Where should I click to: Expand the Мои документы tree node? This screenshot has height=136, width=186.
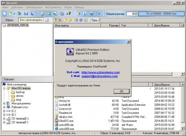(x=4, y=104)
